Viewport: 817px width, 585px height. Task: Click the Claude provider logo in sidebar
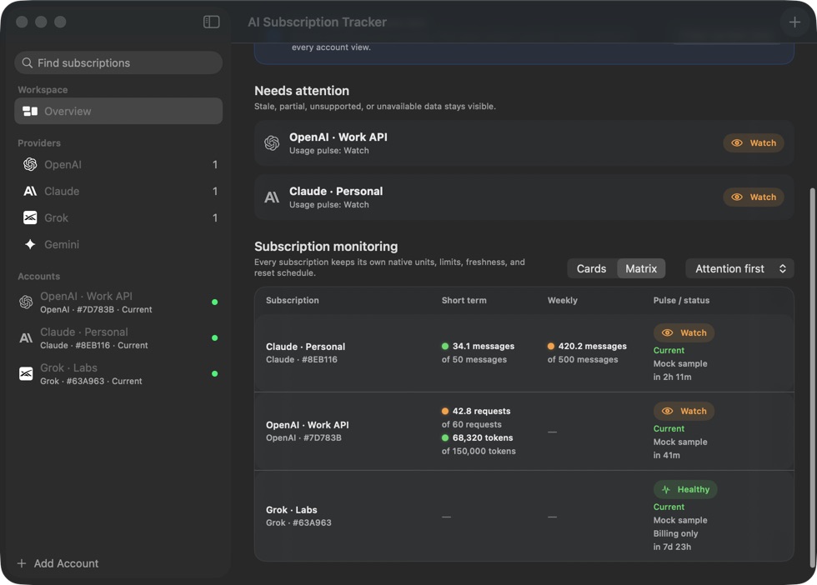(x=30, y=191)
